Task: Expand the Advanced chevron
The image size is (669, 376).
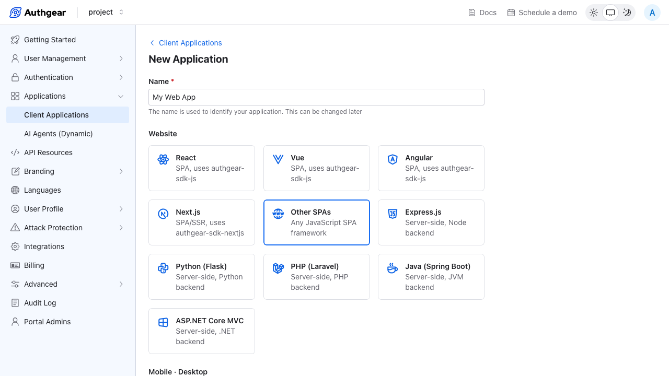Action: coord(121,284)
